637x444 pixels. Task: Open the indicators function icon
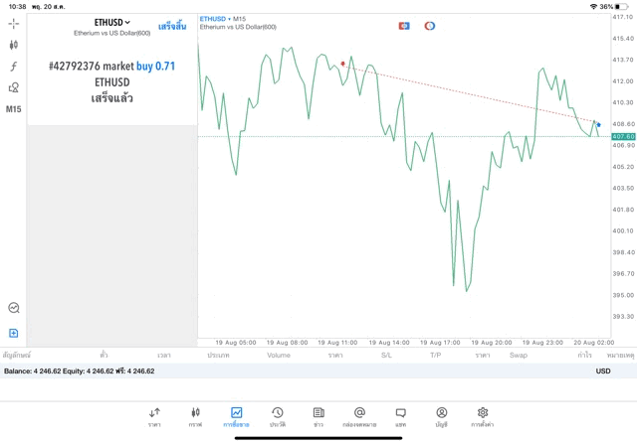14,67
